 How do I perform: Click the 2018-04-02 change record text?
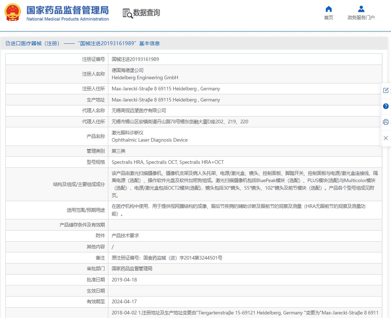tap(245, 313)
